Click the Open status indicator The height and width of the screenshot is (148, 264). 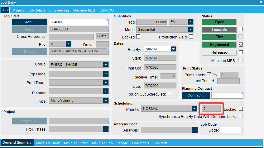(219, 22)
